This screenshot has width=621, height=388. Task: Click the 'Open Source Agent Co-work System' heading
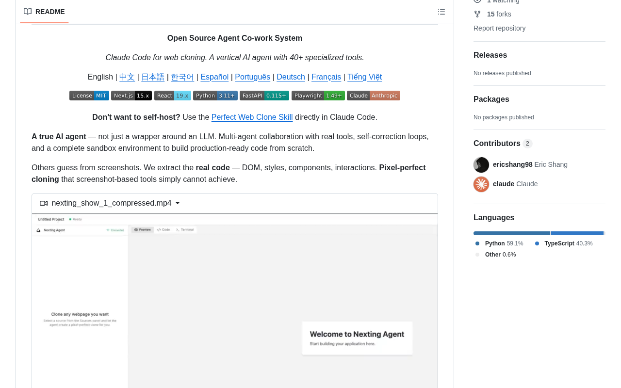point(235,38)
